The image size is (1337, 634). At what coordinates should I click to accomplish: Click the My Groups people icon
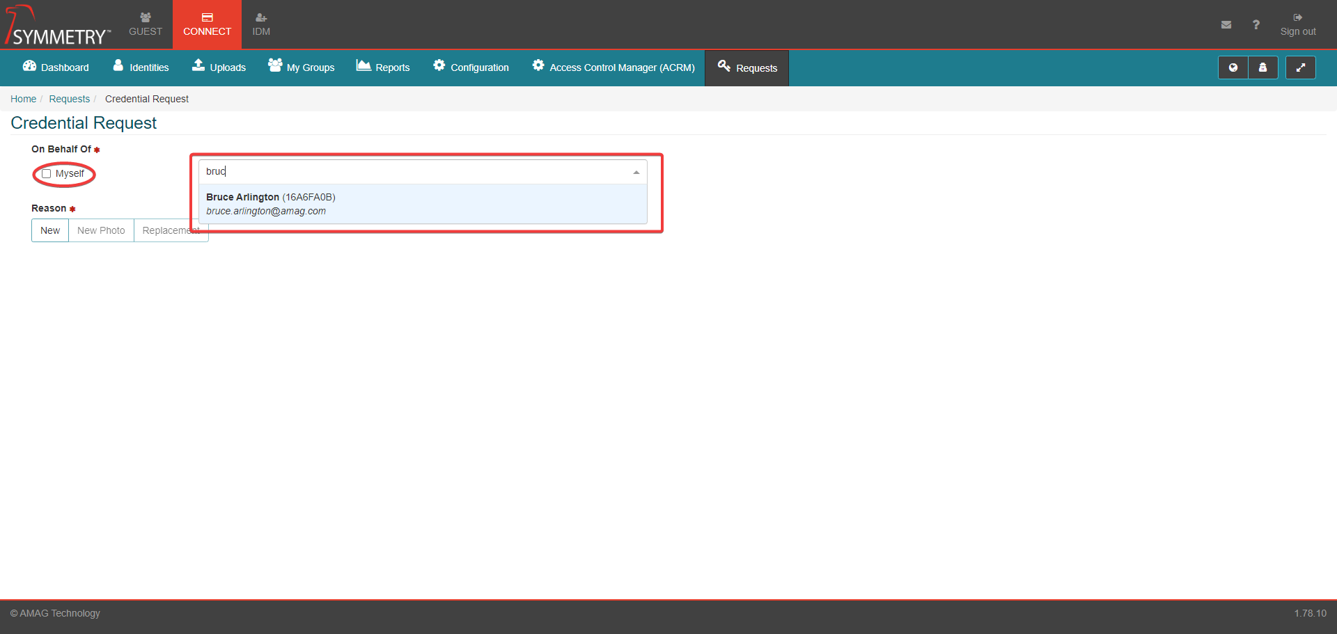[x=275, y=65]
